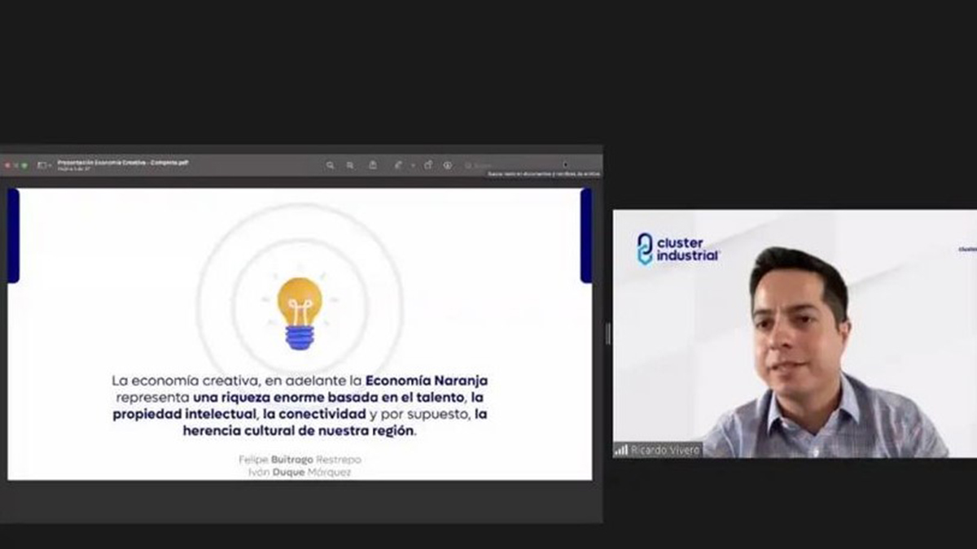
Task: Click the signal strength icon beside Ricardo Vivero
Action: pos(621,450)
